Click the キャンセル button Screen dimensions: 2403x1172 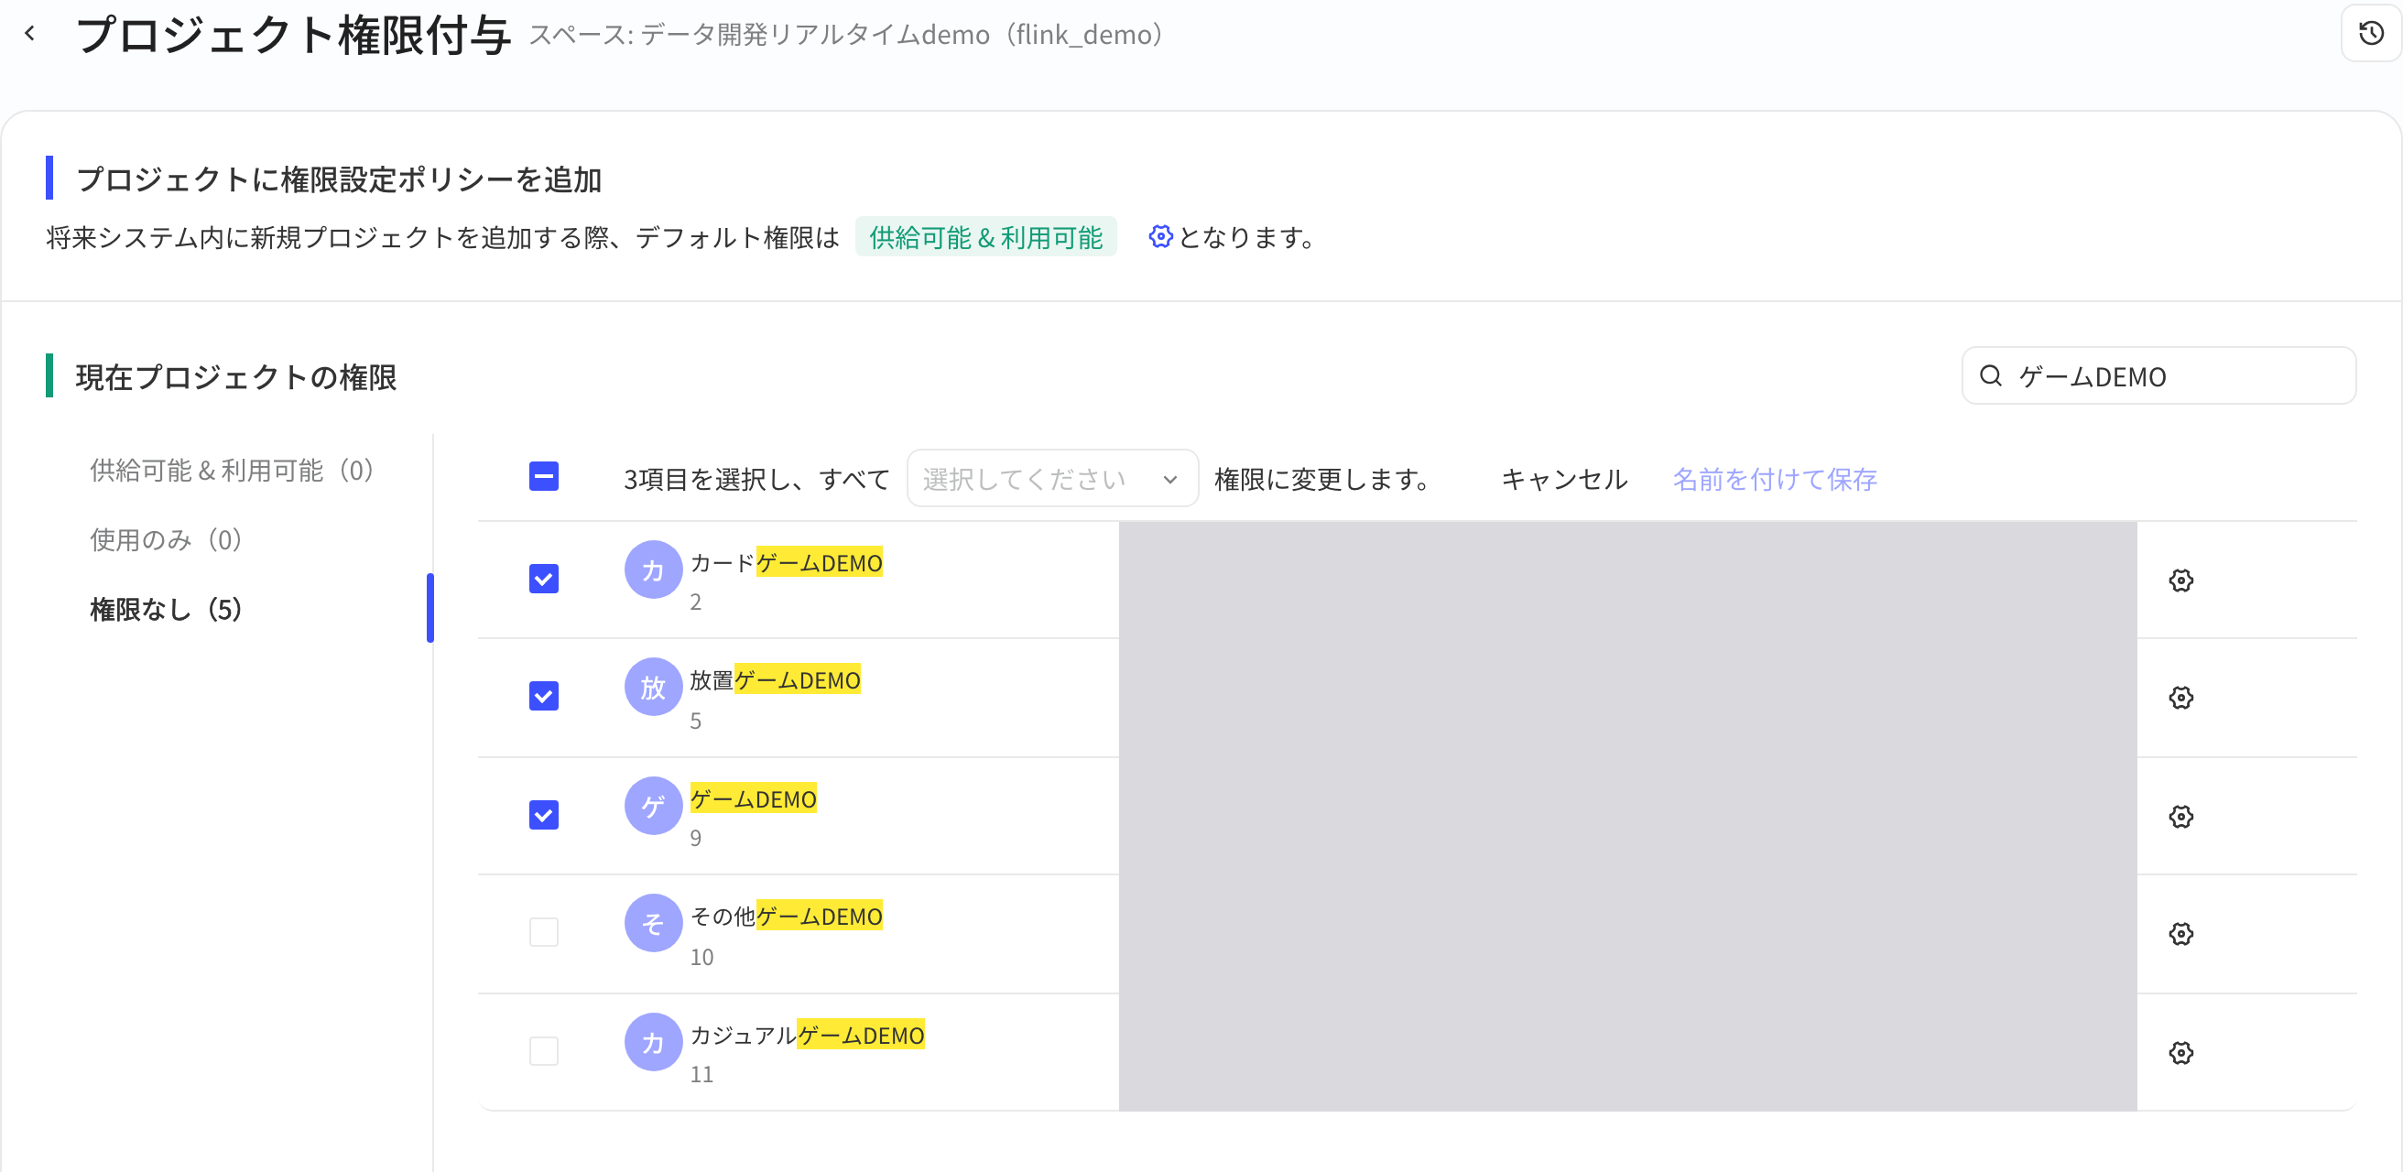[x=1564, y=479]
